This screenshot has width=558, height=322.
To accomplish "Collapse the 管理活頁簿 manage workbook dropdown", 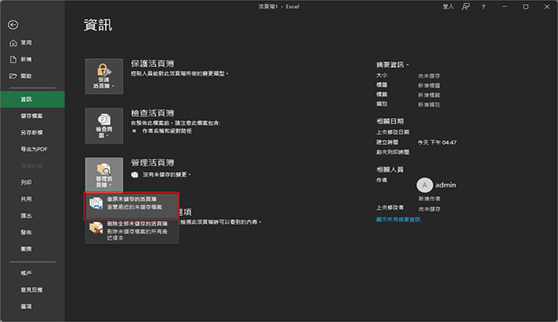I will [104, 175].
